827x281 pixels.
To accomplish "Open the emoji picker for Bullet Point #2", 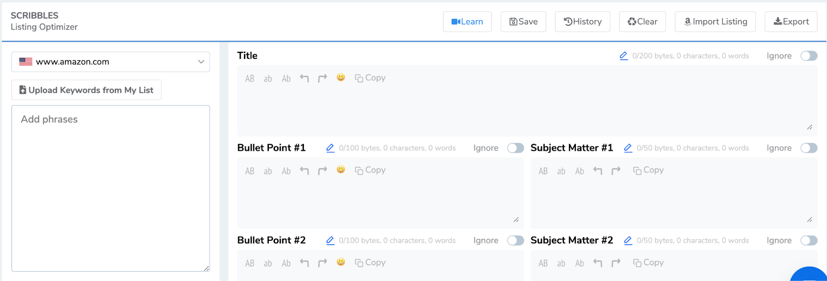I will pyautogui.click(x=341, y=262).
